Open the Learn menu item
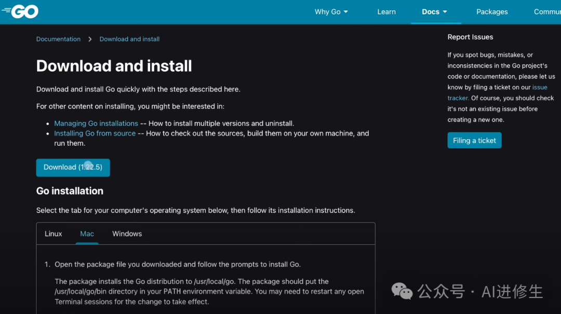Screen dimensions: 561x314 click(x=386, y=12)
